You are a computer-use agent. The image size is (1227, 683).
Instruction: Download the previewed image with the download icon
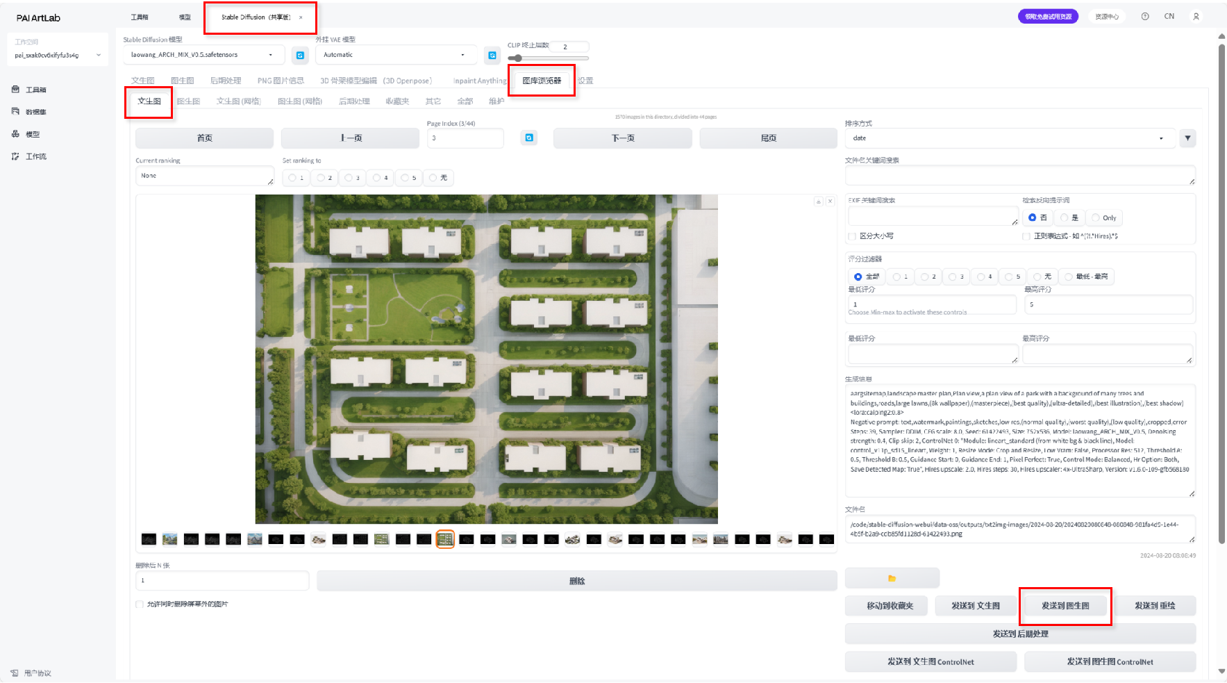pyautogui.click(x=819, y=201)
